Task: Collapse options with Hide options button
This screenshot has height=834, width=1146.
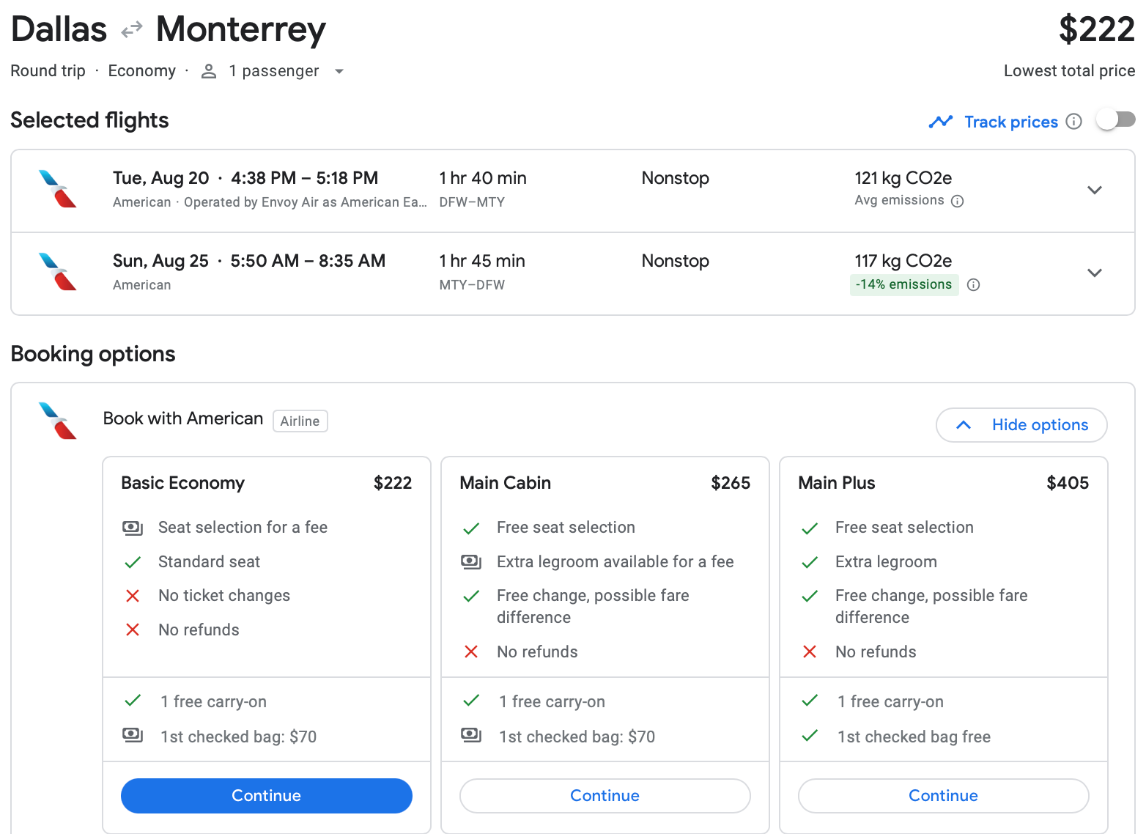Action: [x=1021, y=425]
